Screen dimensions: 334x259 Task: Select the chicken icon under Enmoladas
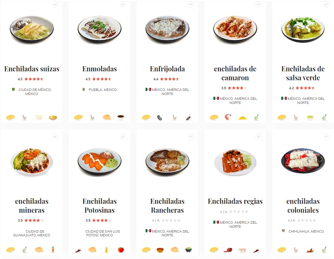(x=92, y=117)
